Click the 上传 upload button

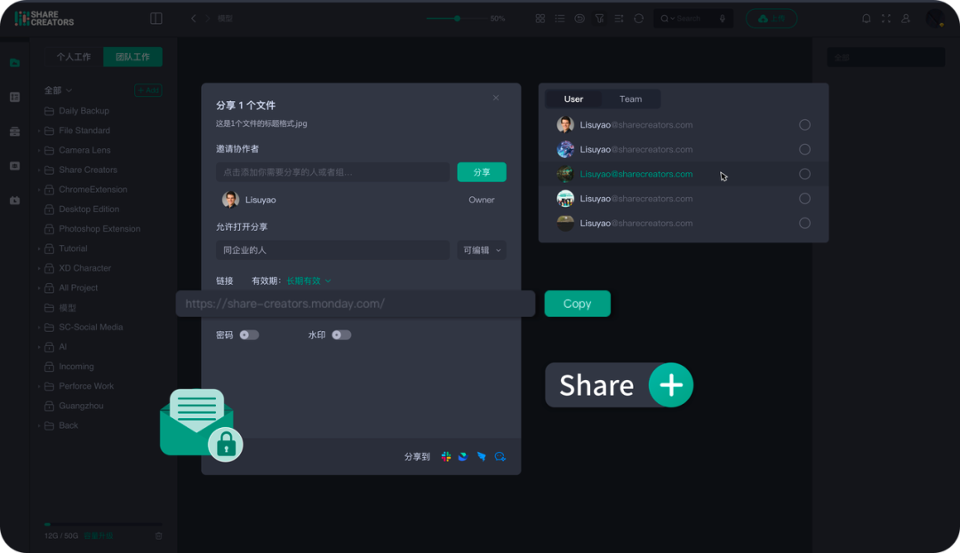pos(772,19)
